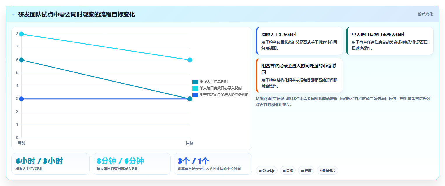Viewport: 445px width, 186px height.
Task: Click text 用于检查项目状态汇总是否从手工拼表转向可复用视图
Action: pyautogui.click(x=299, y=45)
